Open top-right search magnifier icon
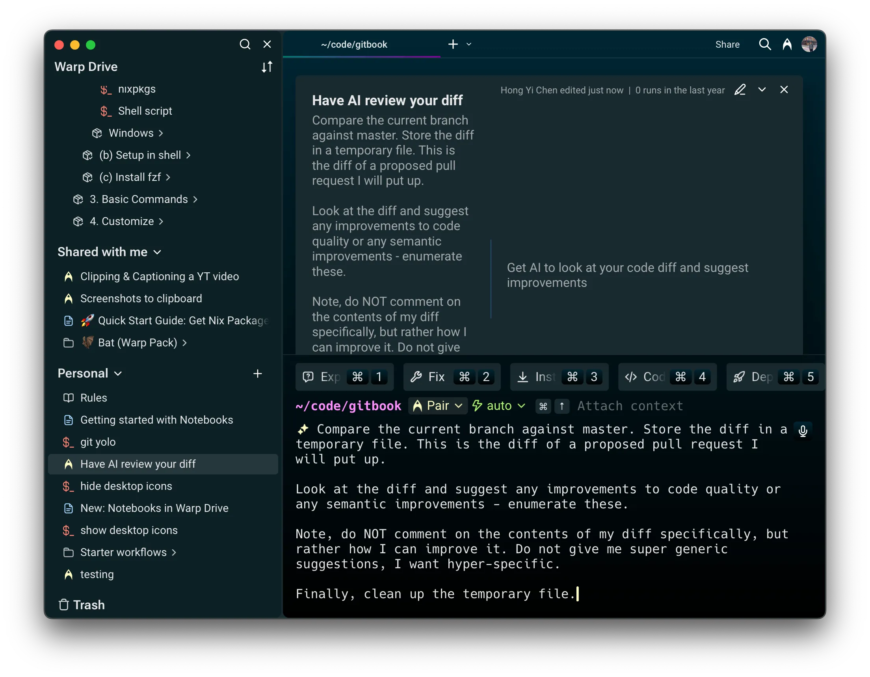870x677 pixels. (x=765, y=44)
